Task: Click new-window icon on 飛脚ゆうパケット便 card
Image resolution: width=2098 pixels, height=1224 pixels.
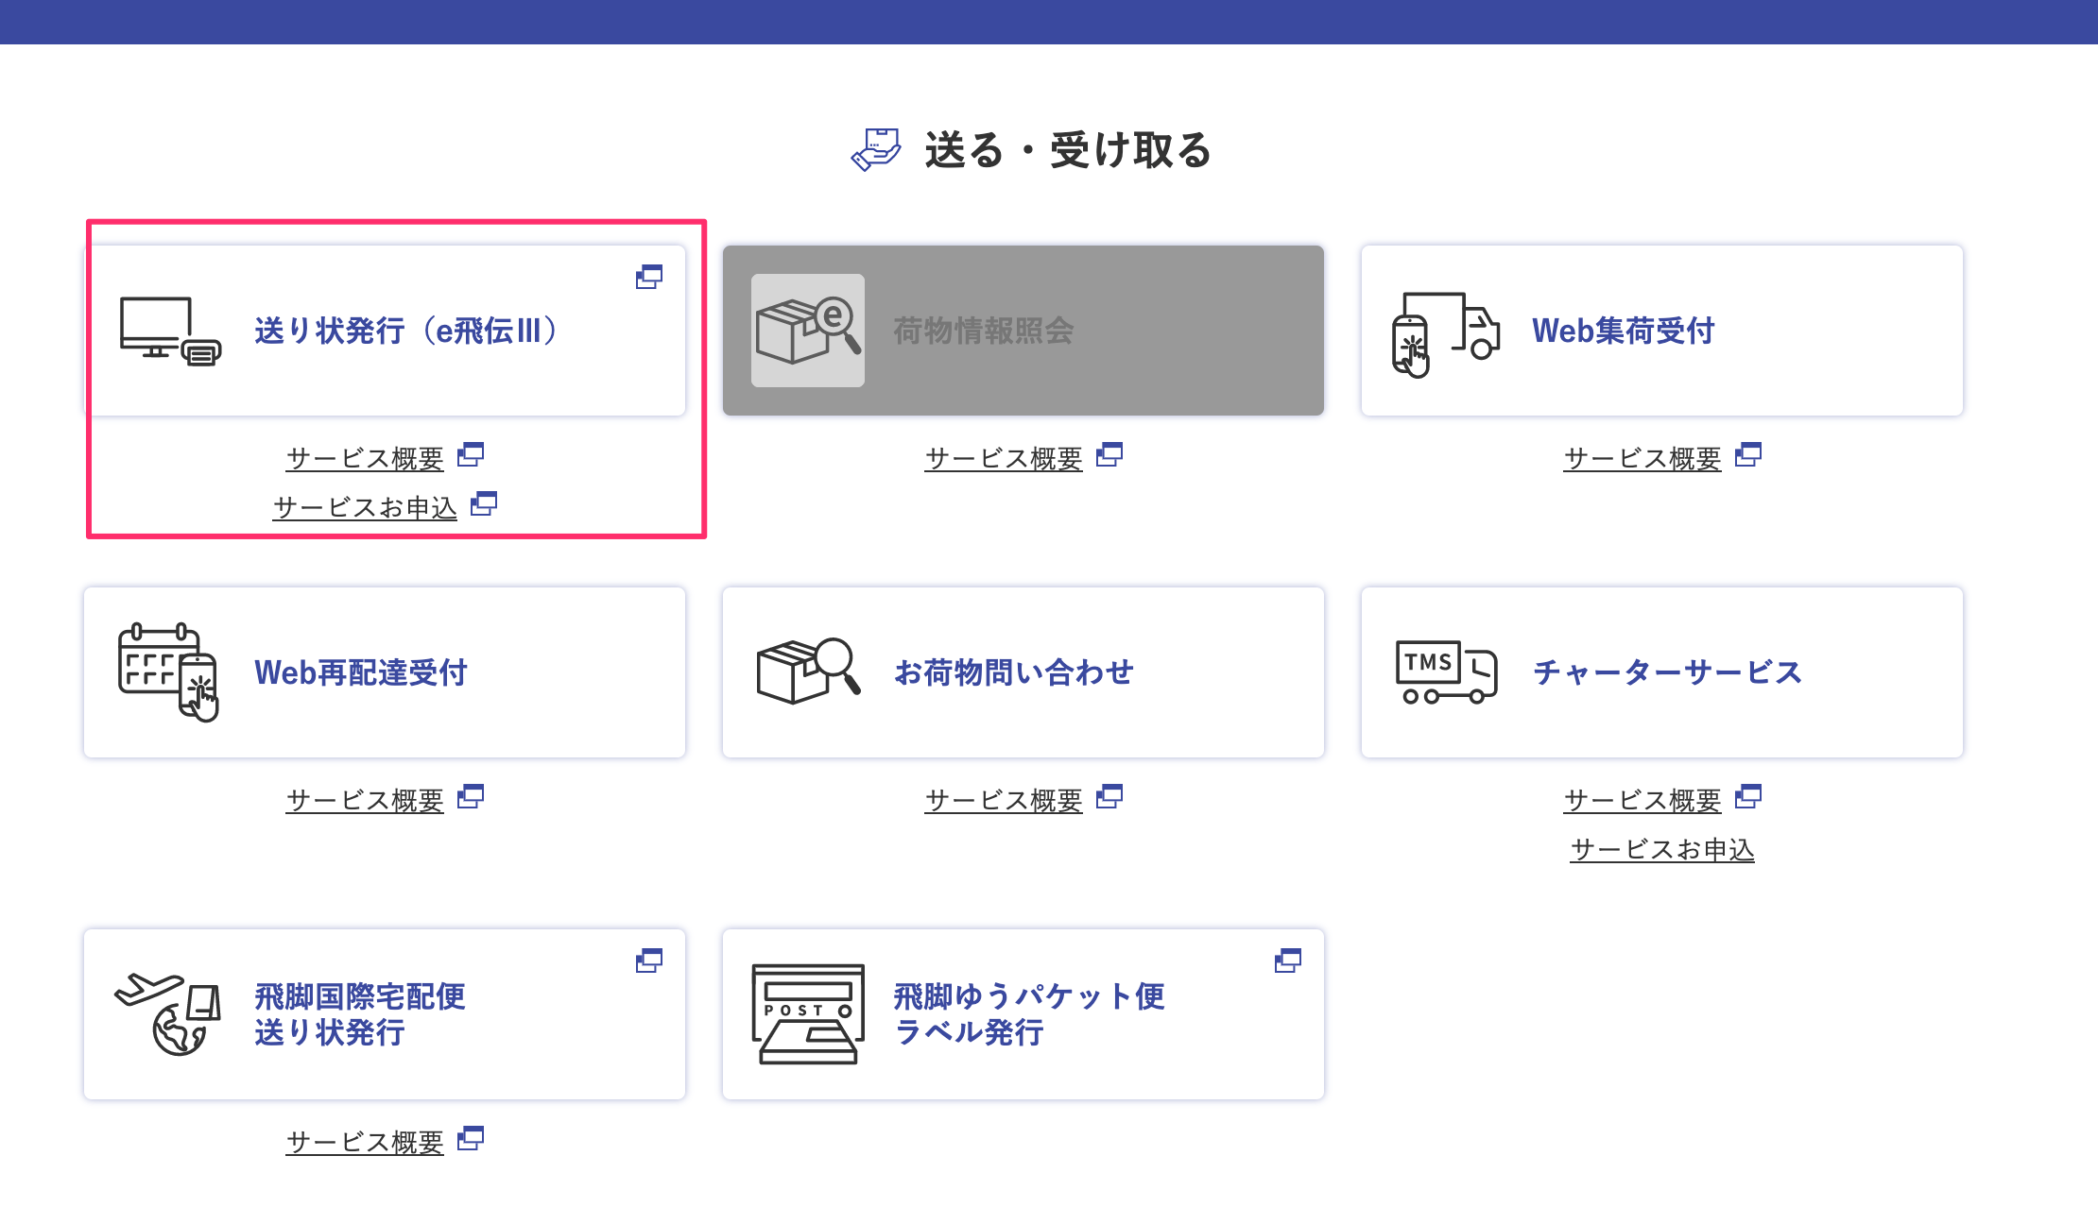Action: click(x=1288, y=960)
